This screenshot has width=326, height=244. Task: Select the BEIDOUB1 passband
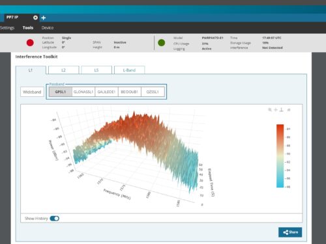point(130,92)
